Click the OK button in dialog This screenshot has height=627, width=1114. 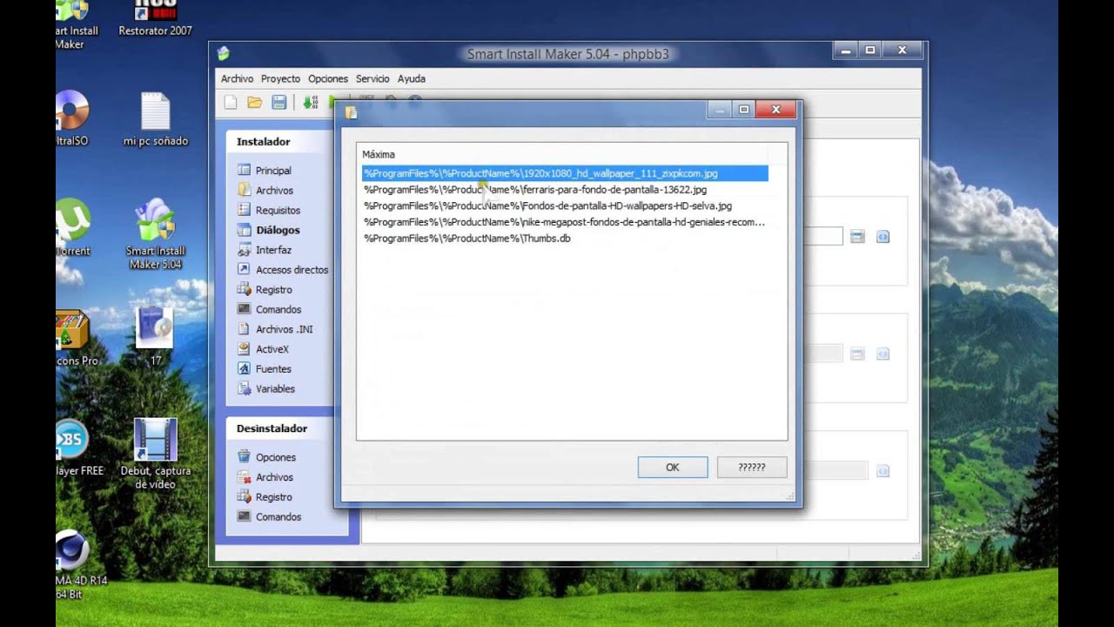tap(673, 468)
